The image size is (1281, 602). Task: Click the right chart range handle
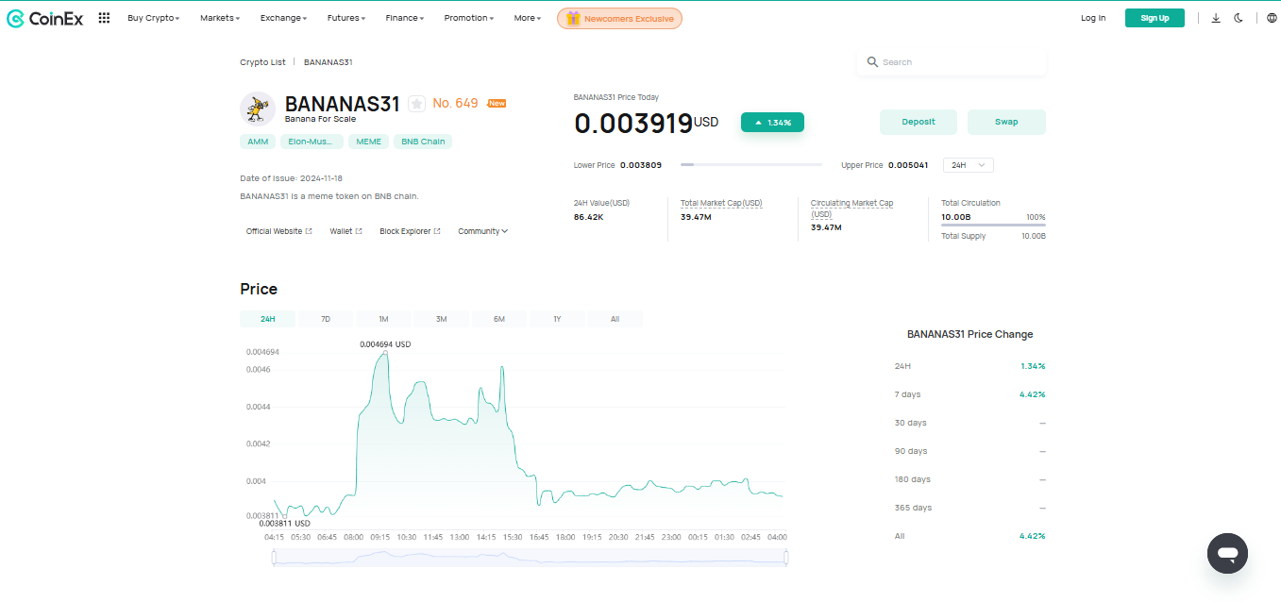point(786,558)
